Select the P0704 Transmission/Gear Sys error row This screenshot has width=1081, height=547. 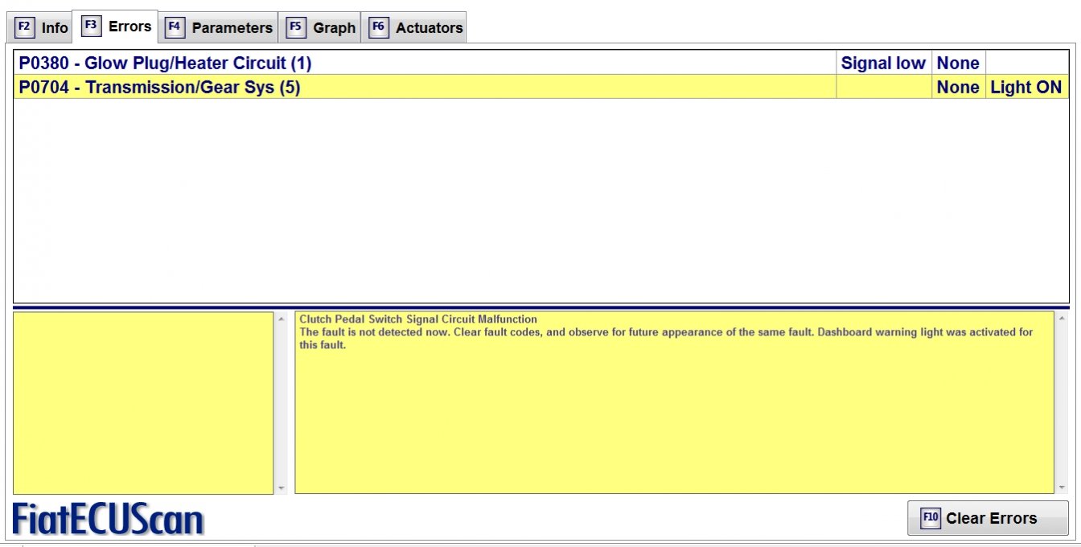click(x=160, y=87)
